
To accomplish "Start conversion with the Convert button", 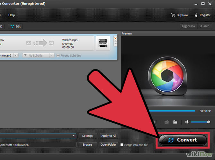I will tap(183, 140).
